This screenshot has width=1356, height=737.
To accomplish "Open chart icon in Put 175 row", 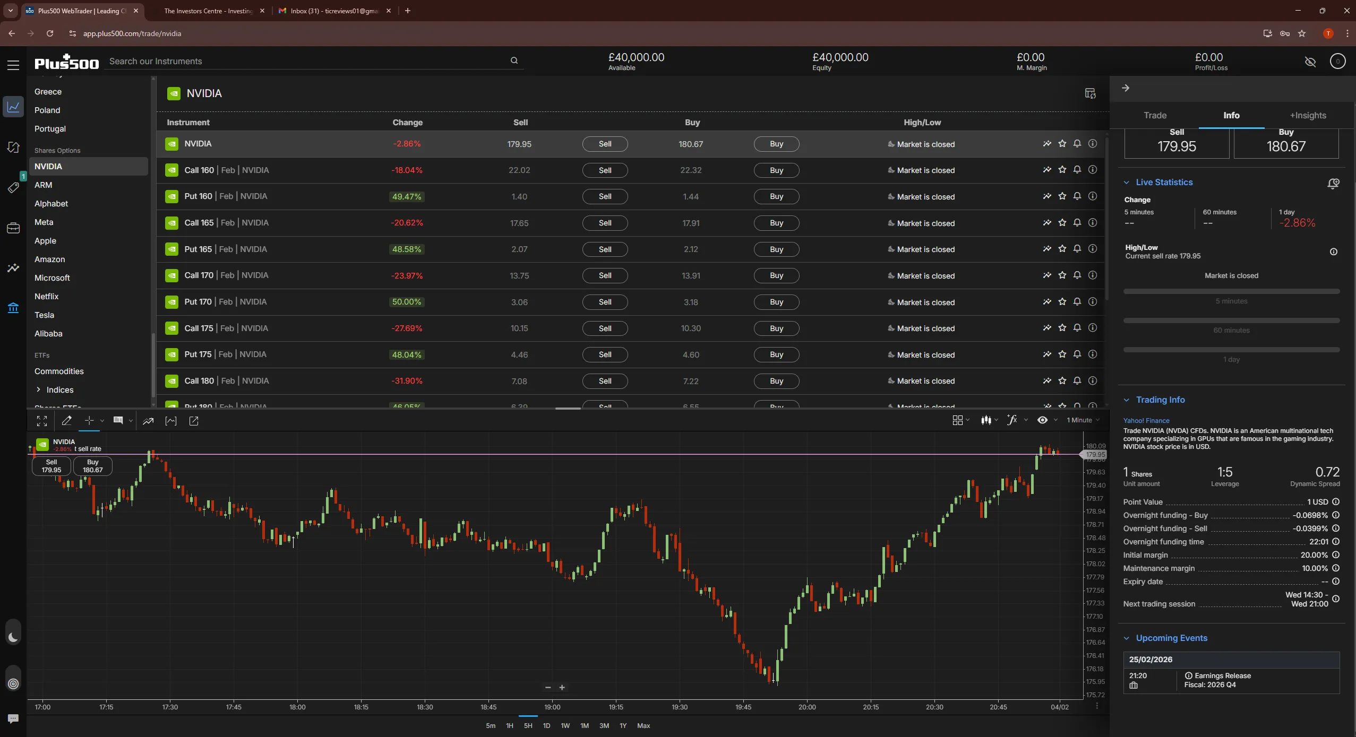I will coord(1047,354).
